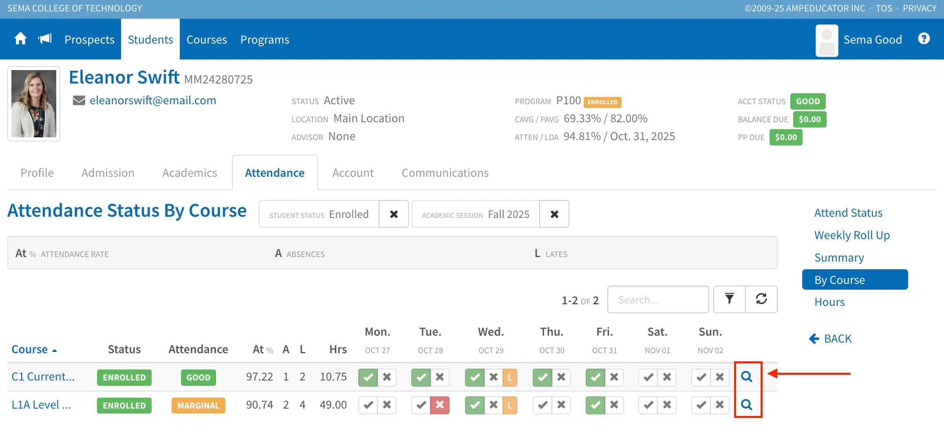This screenshot has width=944, height=431.
Task: Mark C1 Current present on Saturday
Action: (x=648, y=377)
